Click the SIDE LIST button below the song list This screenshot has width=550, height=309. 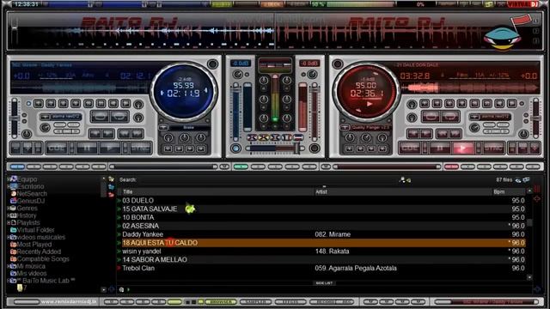[x=324, y=282]
